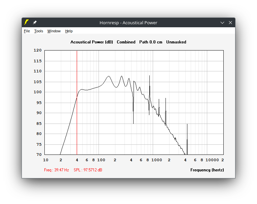Click the tall spike peak just below 1000 Hz
Image resolution: width=257 pixels, height=204 pixels.
point(149,76)
